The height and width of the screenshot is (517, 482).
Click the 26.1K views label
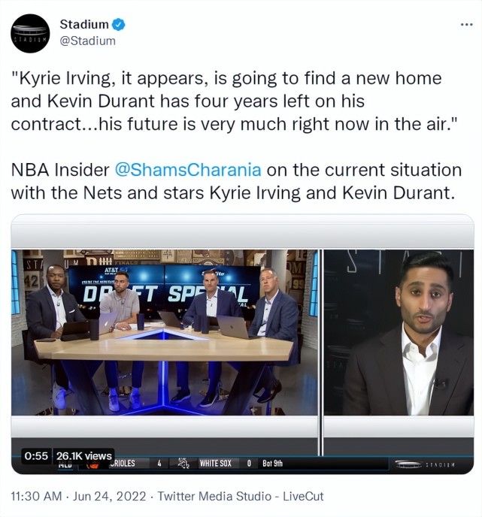[83, 456]
